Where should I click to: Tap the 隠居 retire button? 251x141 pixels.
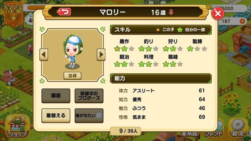[x=56, y=96]
